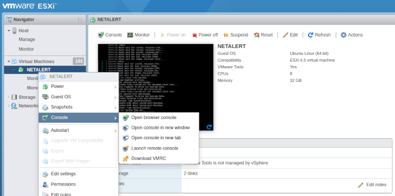Click the Autostart icon in context menu
The width and height of the screenshot is (395, 196).
[45, 130]
